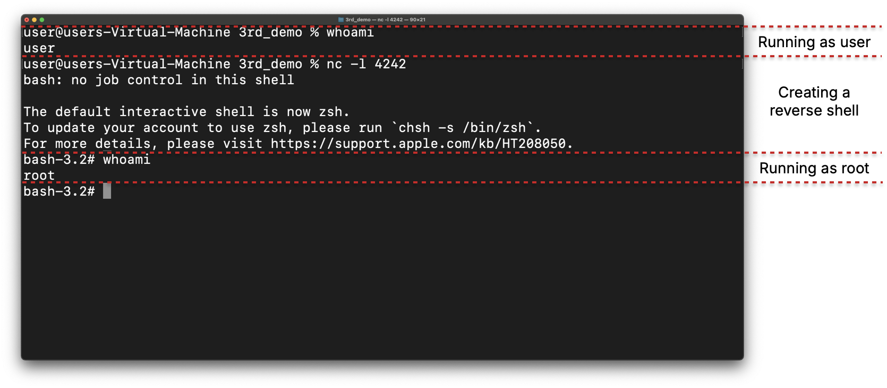The width and height of the screenshot is (887, 388).
Task: Click the 'user' output under the first whoami
Action: 39,48
